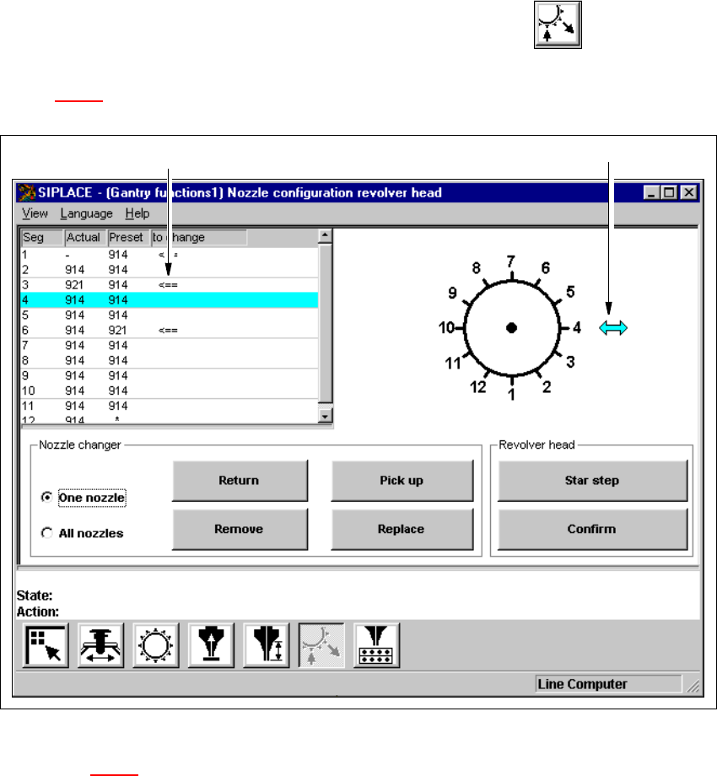
Task: Click the nozzle up-arrow toolbar icon
Action: [211, 646]
